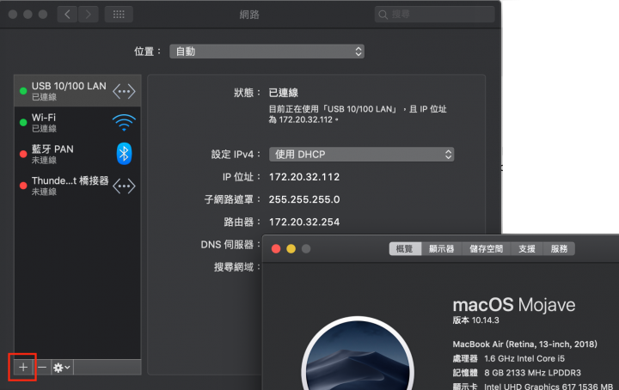Select Thunderbolt 橋接器 service

click(x=77, y=186)
